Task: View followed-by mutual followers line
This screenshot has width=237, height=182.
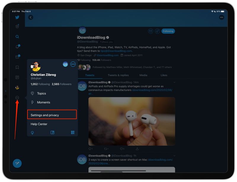Action: [x=132, y=67]
